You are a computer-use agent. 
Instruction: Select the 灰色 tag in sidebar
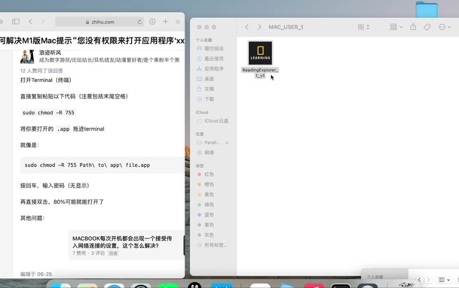pyautogui.click(x=209, y=235)
